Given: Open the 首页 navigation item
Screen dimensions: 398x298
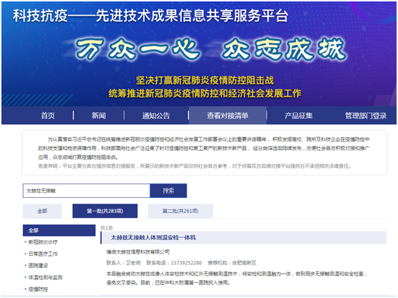Looking at the screenshot, I should point(48,116).
